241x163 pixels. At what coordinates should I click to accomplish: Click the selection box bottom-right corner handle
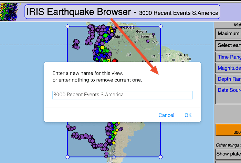point(160,157)
